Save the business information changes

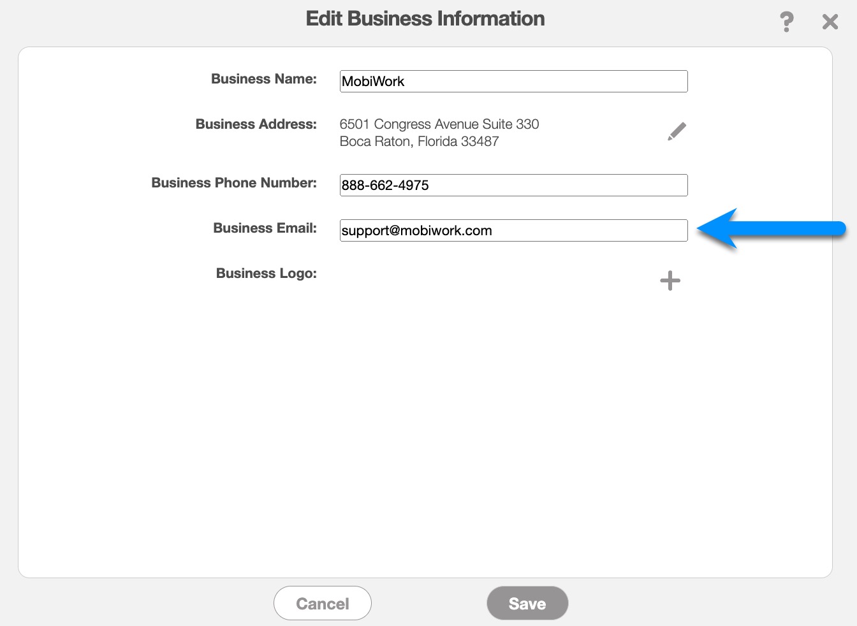pyautogui.click(x=527, y=603)
